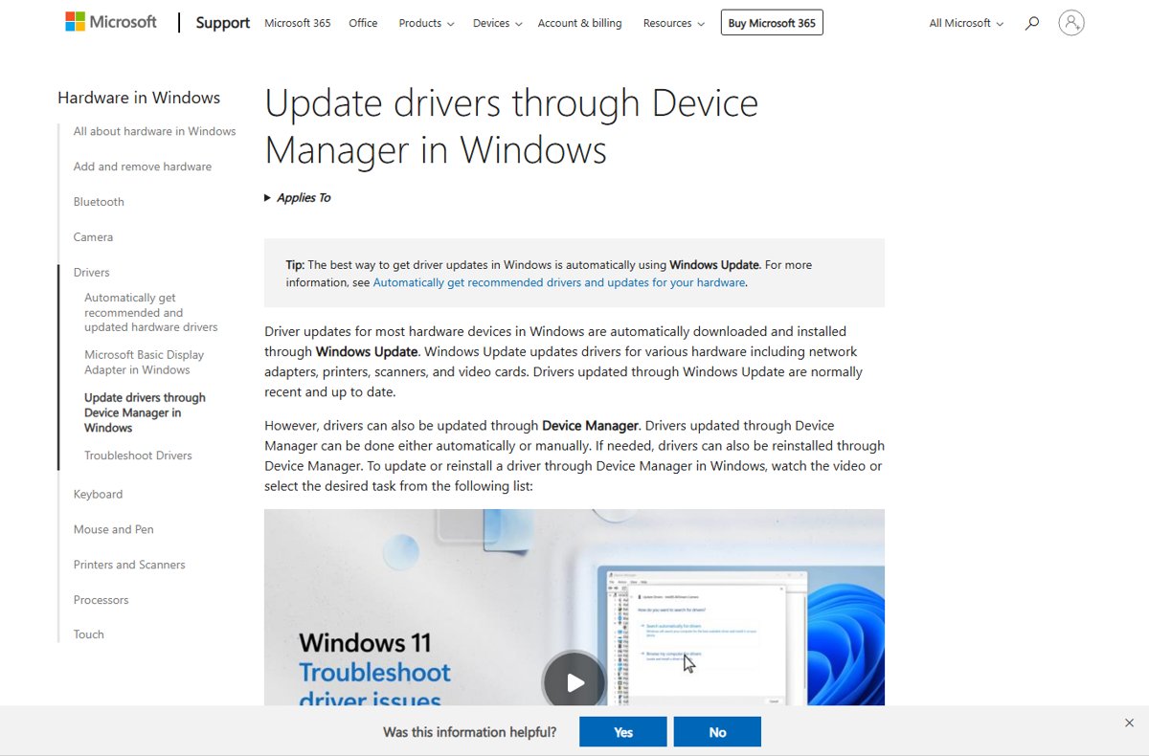The image size is (1149, 756).
Task: Select Keyboard in the sidebar
Action: 98,495
